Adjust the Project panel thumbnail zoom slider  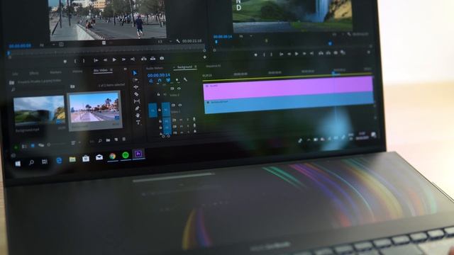57,144
